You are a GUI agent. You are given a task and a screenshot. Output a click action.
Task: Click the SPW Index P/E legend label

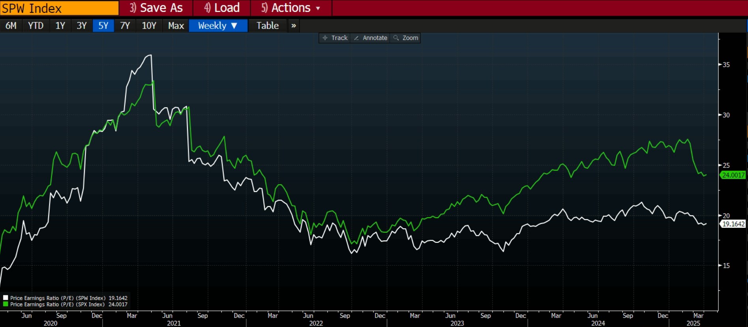point(58,298)
